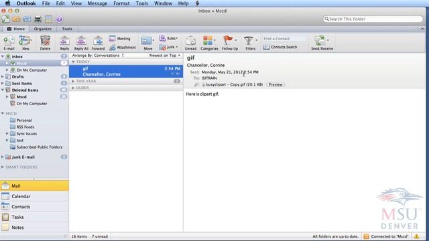The height and width of the screenshot is (241, 429).
Task: Click the Meeting button in ribbon
Action: pos(119,39)
